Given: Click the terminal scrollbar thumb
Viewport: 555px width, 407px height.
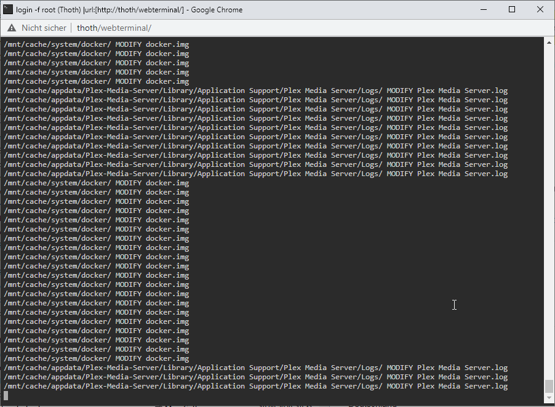Looking at the screenshot, I should [549, 386].
